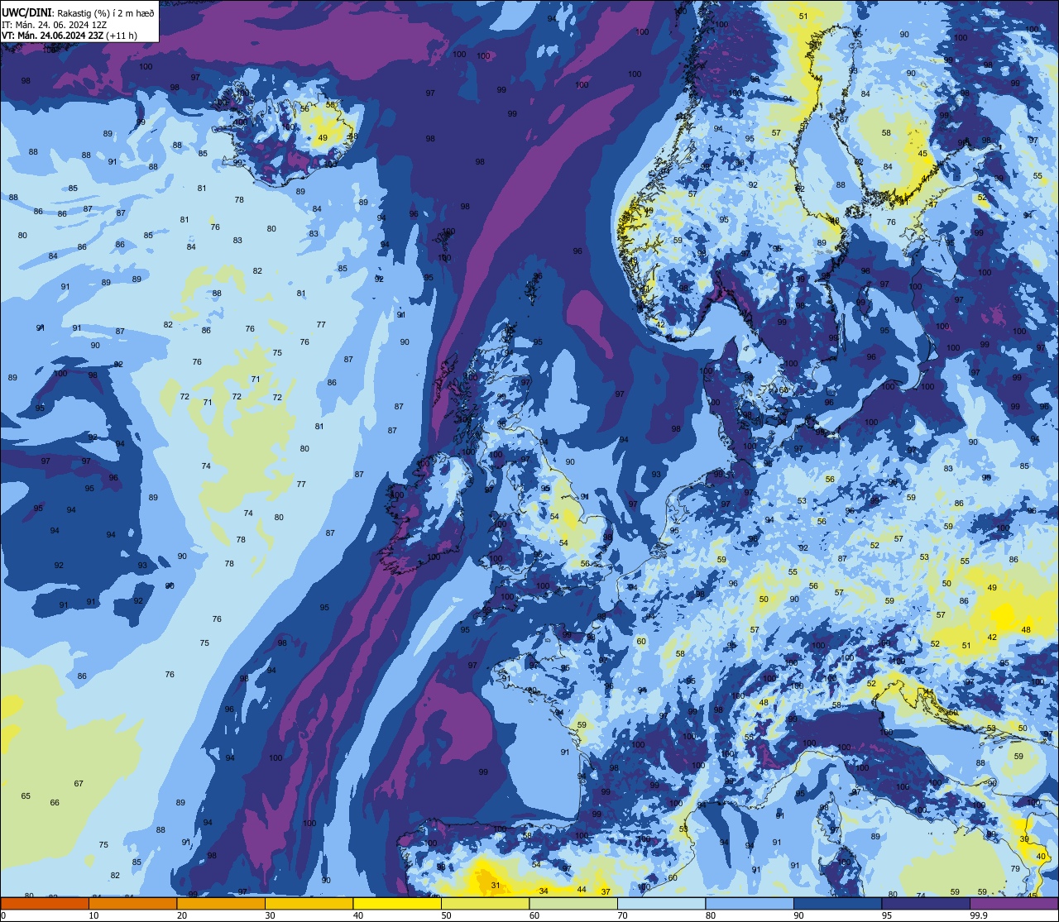
Task: Click the legend tick label 99.9
Action: [x=979, y=915]
